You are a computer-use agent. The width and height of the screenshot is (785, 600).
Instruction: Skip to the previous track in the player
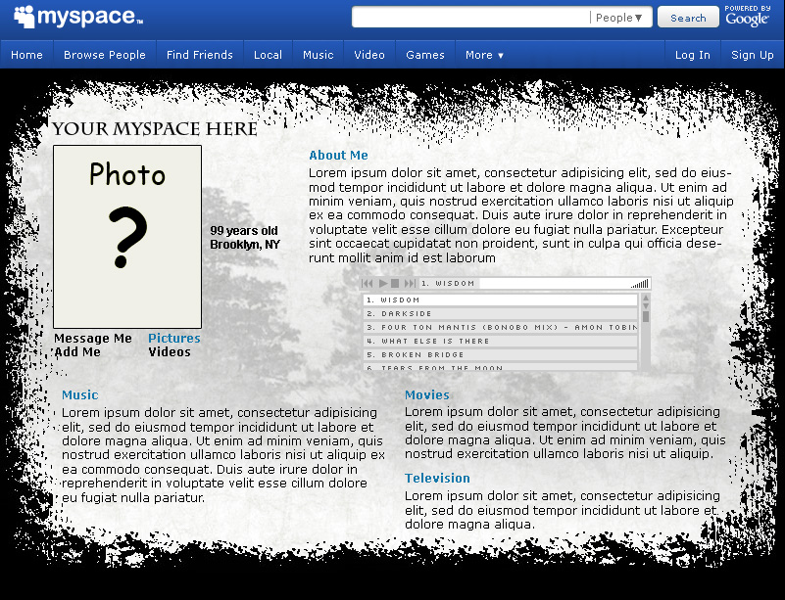click(x=367, y=284)
